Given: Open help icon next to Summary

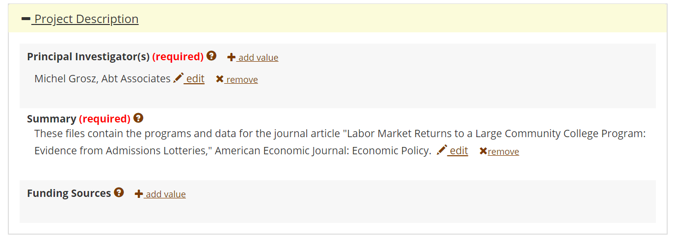Looking at the screenshot, I should 138,118.
